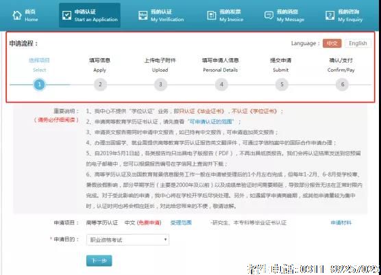The height and width of the screenshot is (275, 381).
Task: Click the Home house icon
Action: 17,15
